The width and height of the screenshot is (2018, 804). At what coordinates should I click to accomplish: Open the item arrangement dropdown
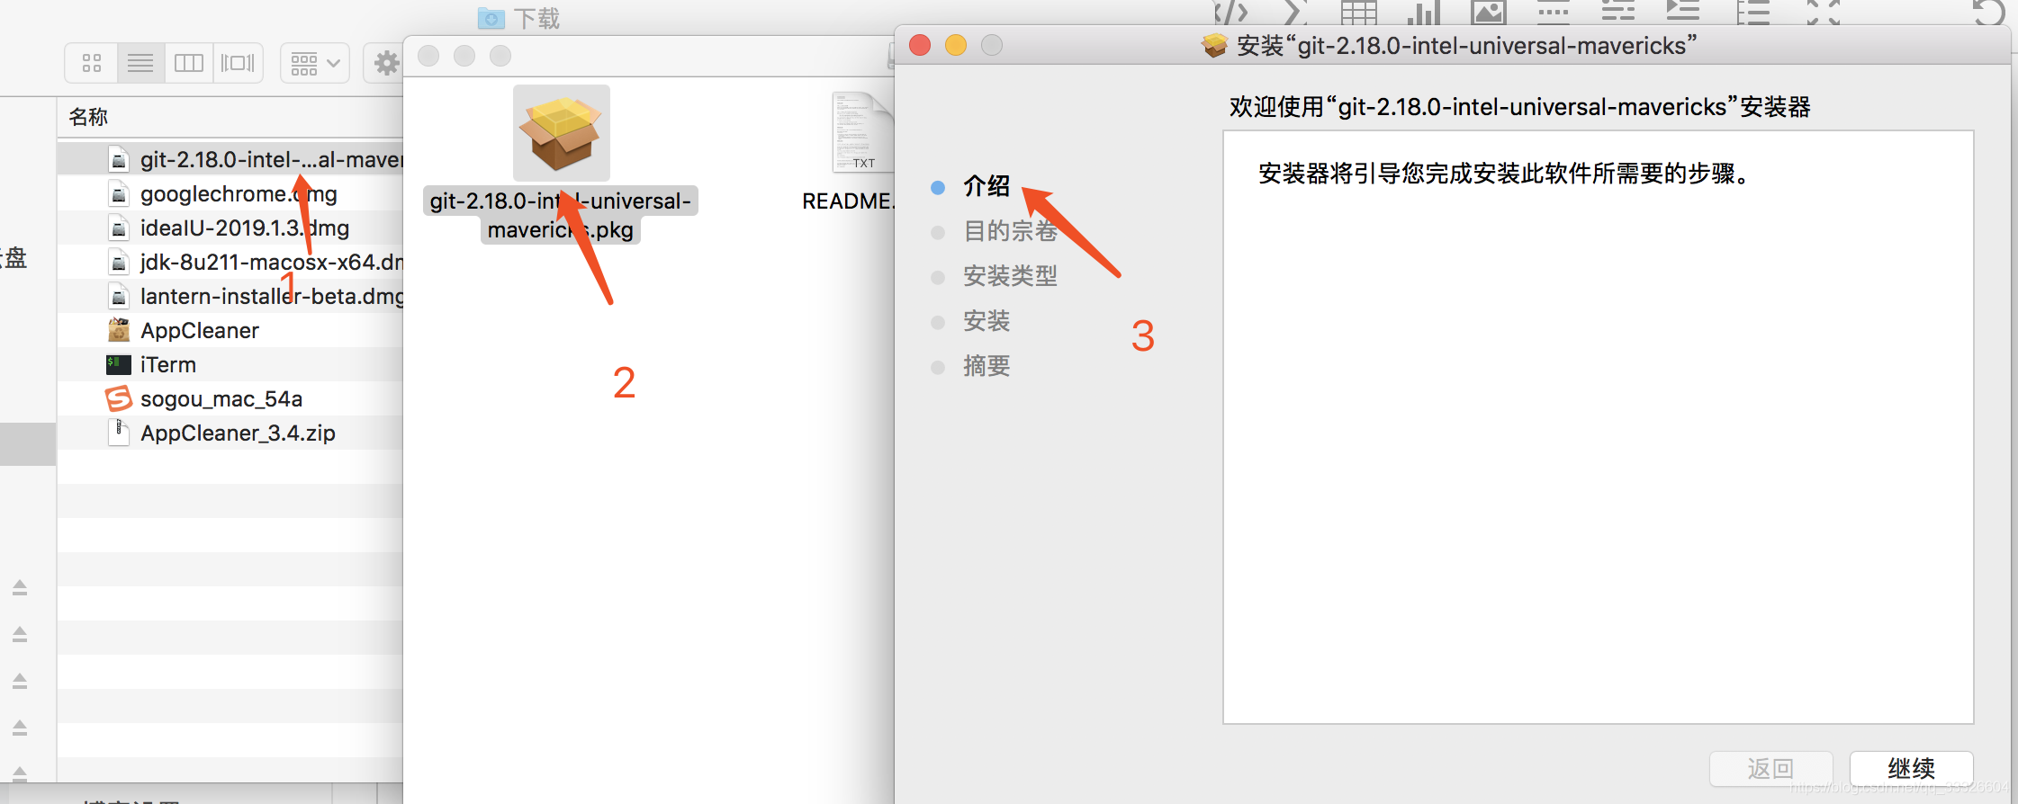click(315, 63)
